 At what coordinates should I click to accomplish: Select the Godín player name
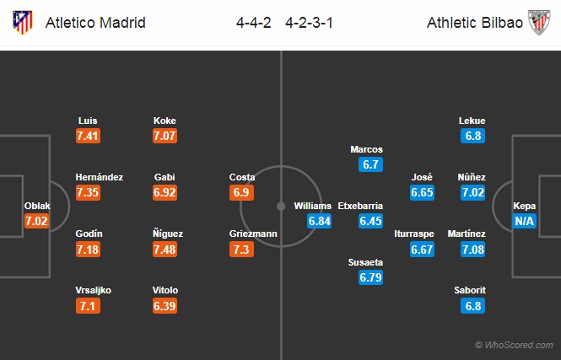coord(89,234)
